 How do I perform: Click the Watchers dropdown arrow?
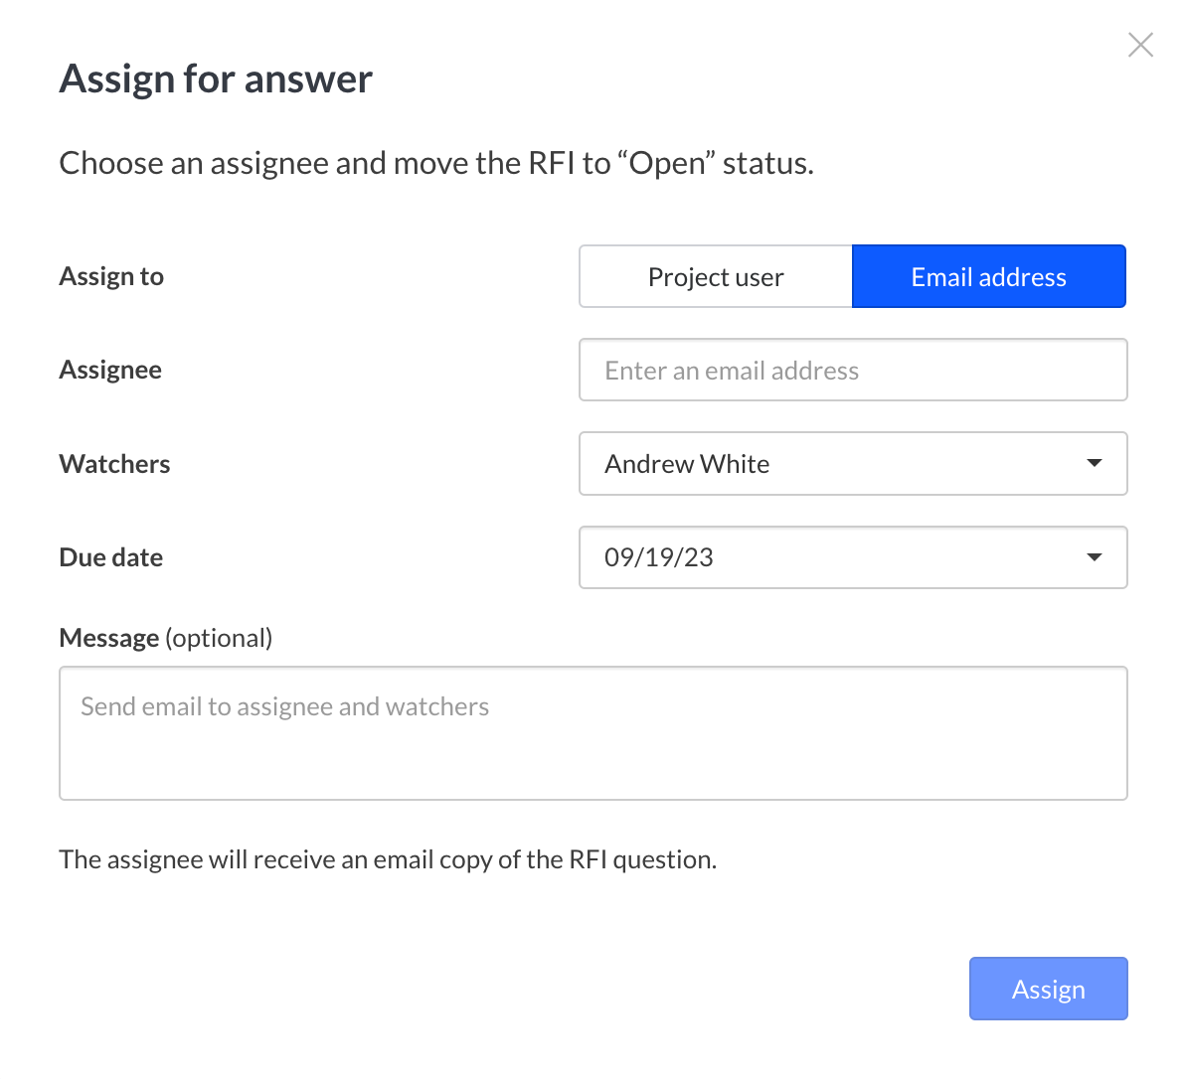[x=1095, y=463]
